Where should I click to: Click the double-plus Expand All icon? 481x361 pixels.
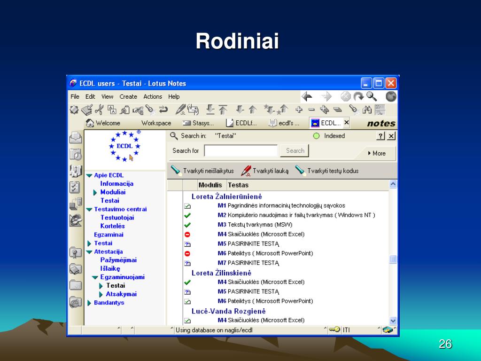324,109
